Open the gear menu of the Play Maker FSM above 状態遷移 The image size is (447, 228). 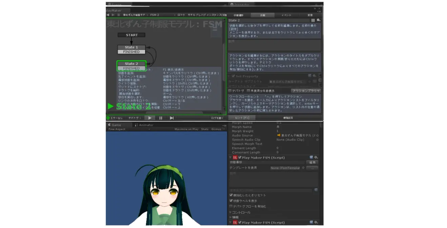coord(316,158)
